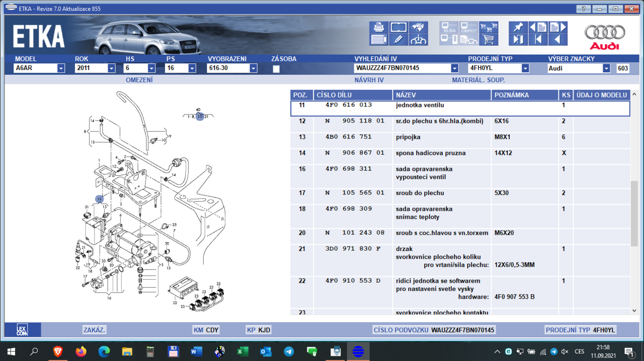Viewport: 644px width, 361px height.
Task: Click the exit door icon
Action: [x=518, y=39]
